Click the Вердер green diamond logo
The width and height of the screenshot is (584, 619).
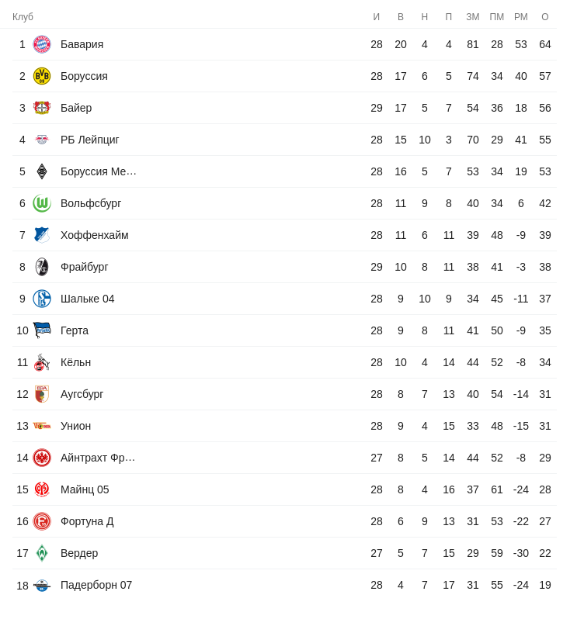click(x=42, y=553)
